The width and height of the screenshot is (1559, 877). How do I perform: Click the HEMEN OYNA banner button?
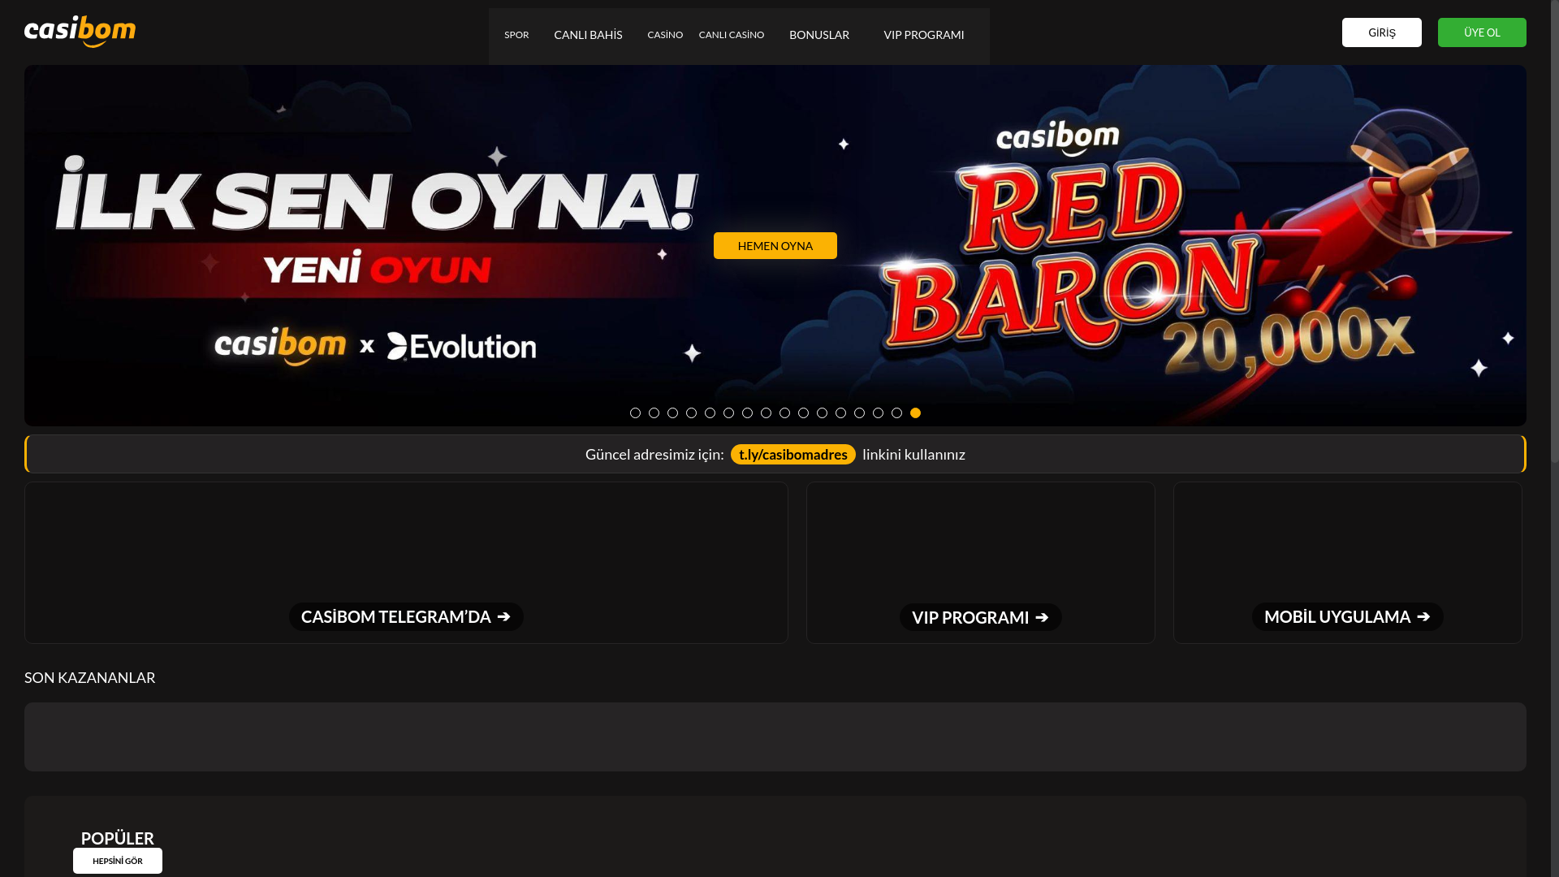[x=775, y=245]
